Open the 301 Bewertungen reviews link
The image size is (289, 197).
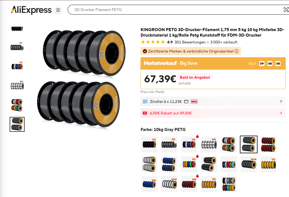click(190, 42)
